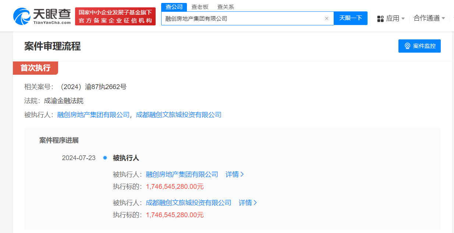Select the 查公司 tab
Image resolution: width=454 pixels, height=233 pixels.
pyautogui.click(x=174, y=7)
